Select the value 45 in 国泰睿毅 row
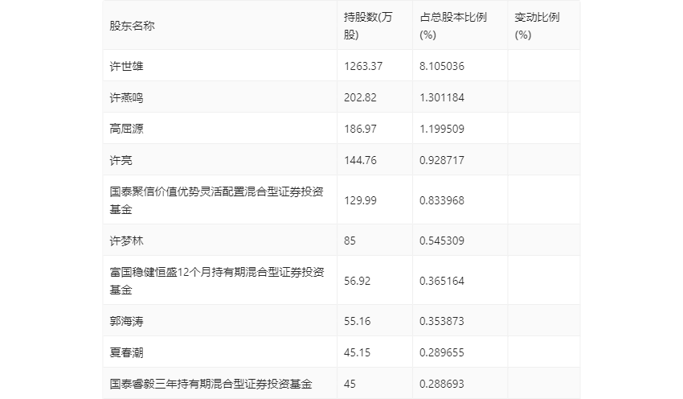The width and height of the screenshot is (683, 399). 350,385
